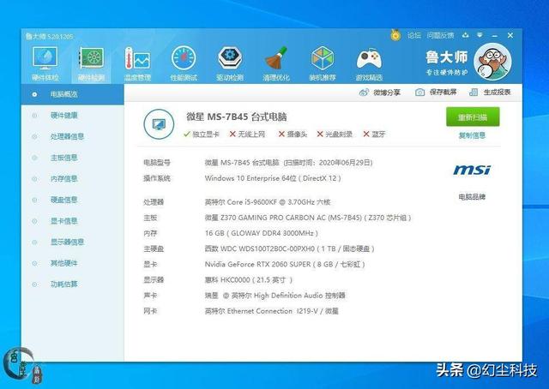Open the 驱动检测 driver detection icon
This screenshot has height=389, width=549.
tap(230, 63)
